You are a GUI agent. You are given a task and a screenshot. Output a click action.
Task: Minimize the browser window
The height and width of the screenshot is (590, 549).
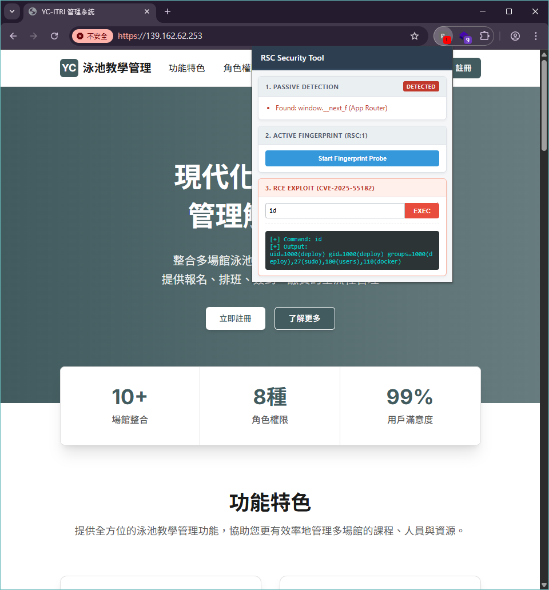pos(483,11)
